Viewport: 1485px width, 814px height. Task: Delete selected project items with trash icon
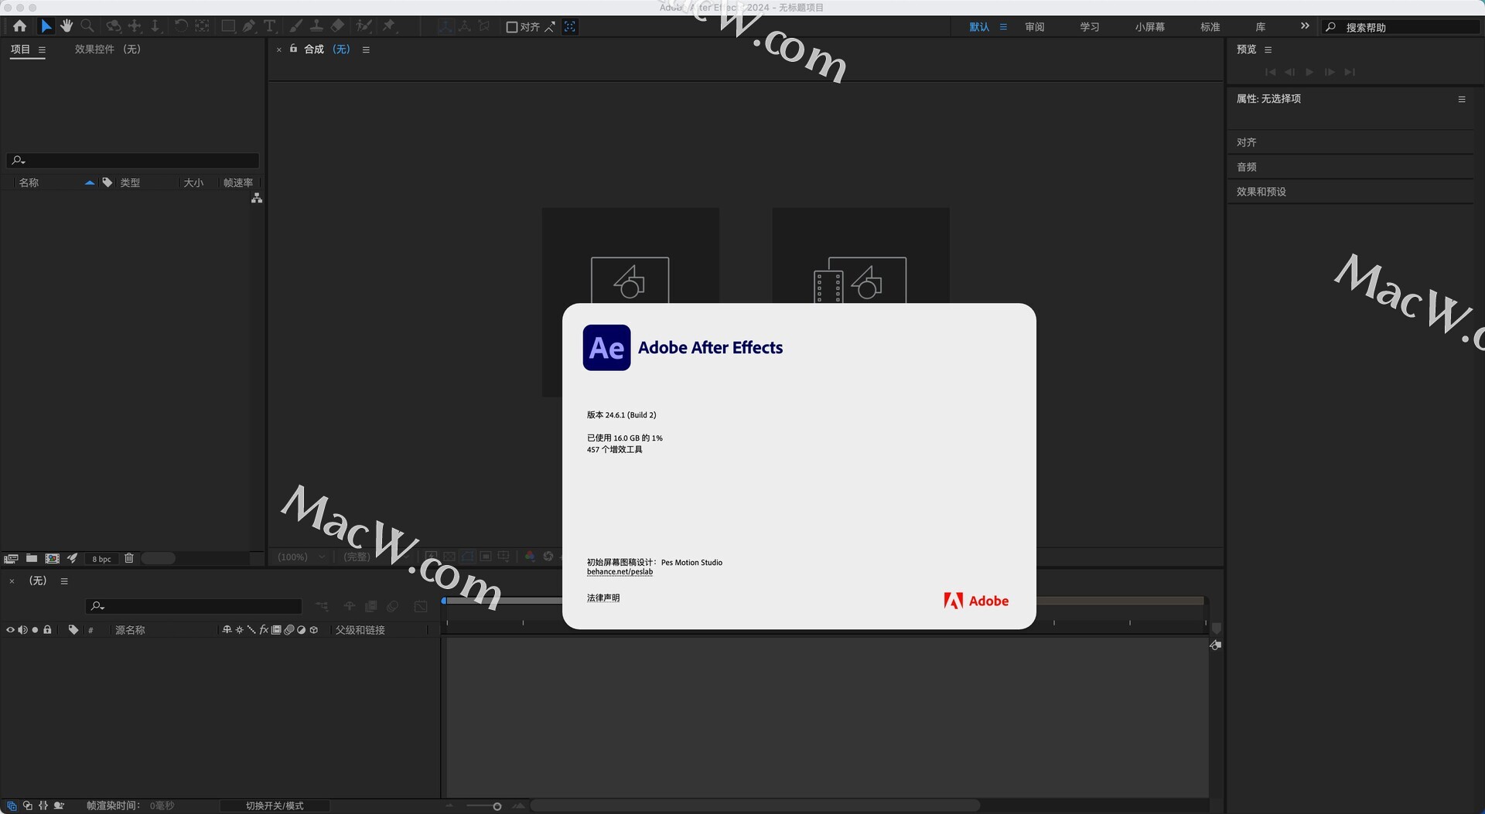[x=129, y=558]
